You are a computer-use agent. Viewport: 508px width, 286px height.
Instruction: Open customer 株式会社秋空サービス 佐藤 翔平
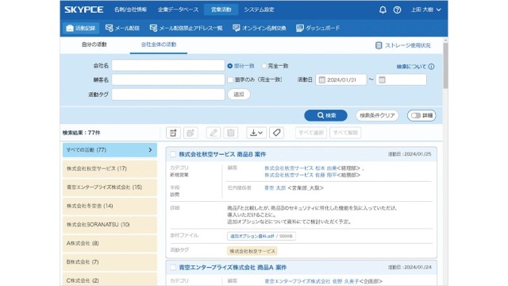point(301,175)
